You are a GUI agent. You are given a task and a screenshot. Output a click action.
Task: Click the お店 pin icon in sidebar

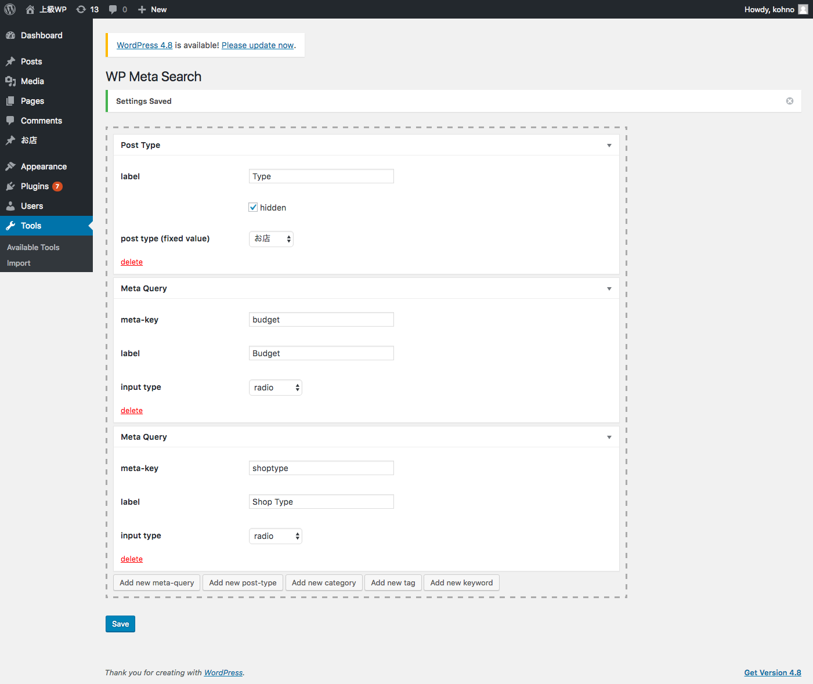click(x=10, y=140)
